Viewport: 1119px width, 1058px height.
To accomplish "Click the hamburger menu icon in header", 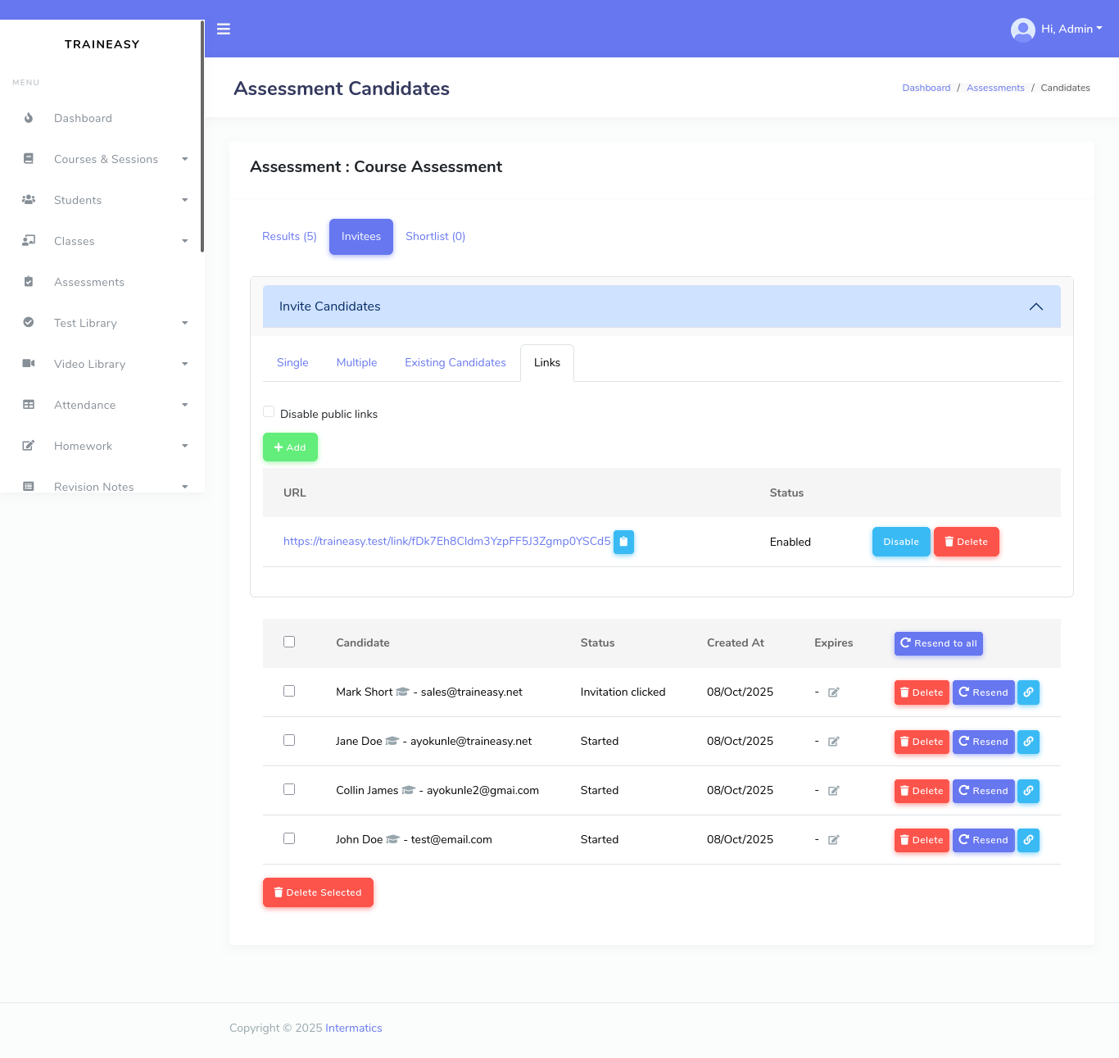I will 224,29.
